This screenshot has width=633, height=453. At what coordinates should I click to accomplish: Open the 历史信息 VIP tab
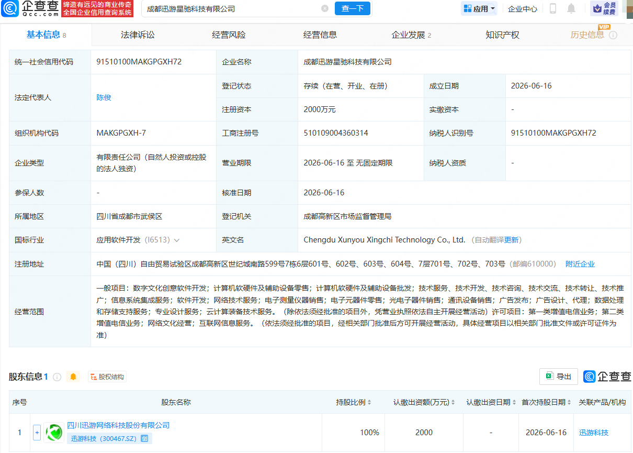(587, 35)
